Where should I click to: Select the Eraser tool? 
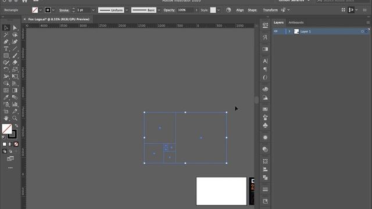[x=15, y=63]
